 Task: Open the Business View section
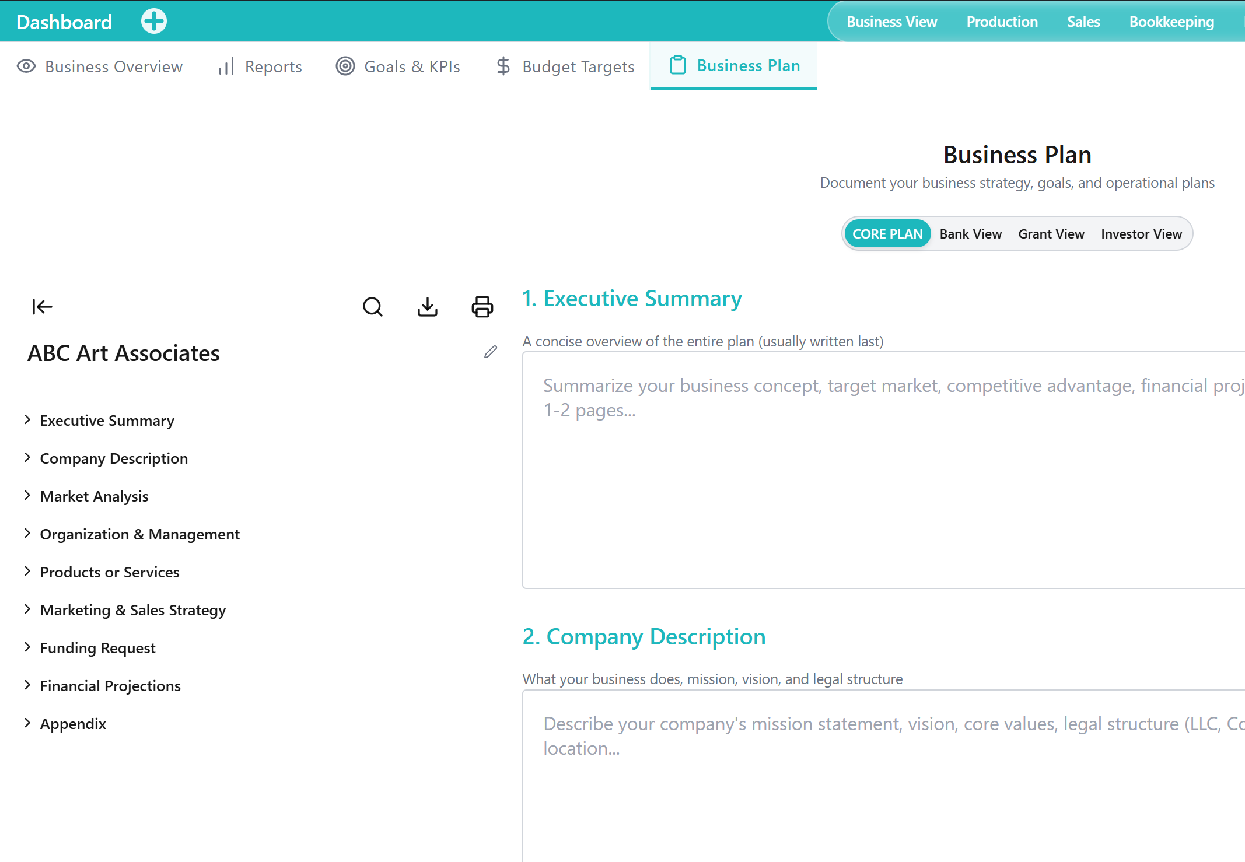(x=891, y=22)
